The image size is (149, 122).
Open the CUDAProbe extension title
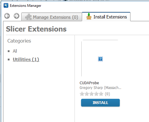point(89,83)
